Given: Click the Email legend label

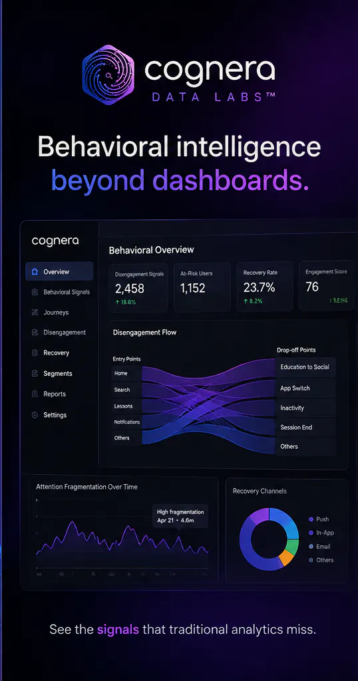Looking at the screenshot, I should (323, 547).
